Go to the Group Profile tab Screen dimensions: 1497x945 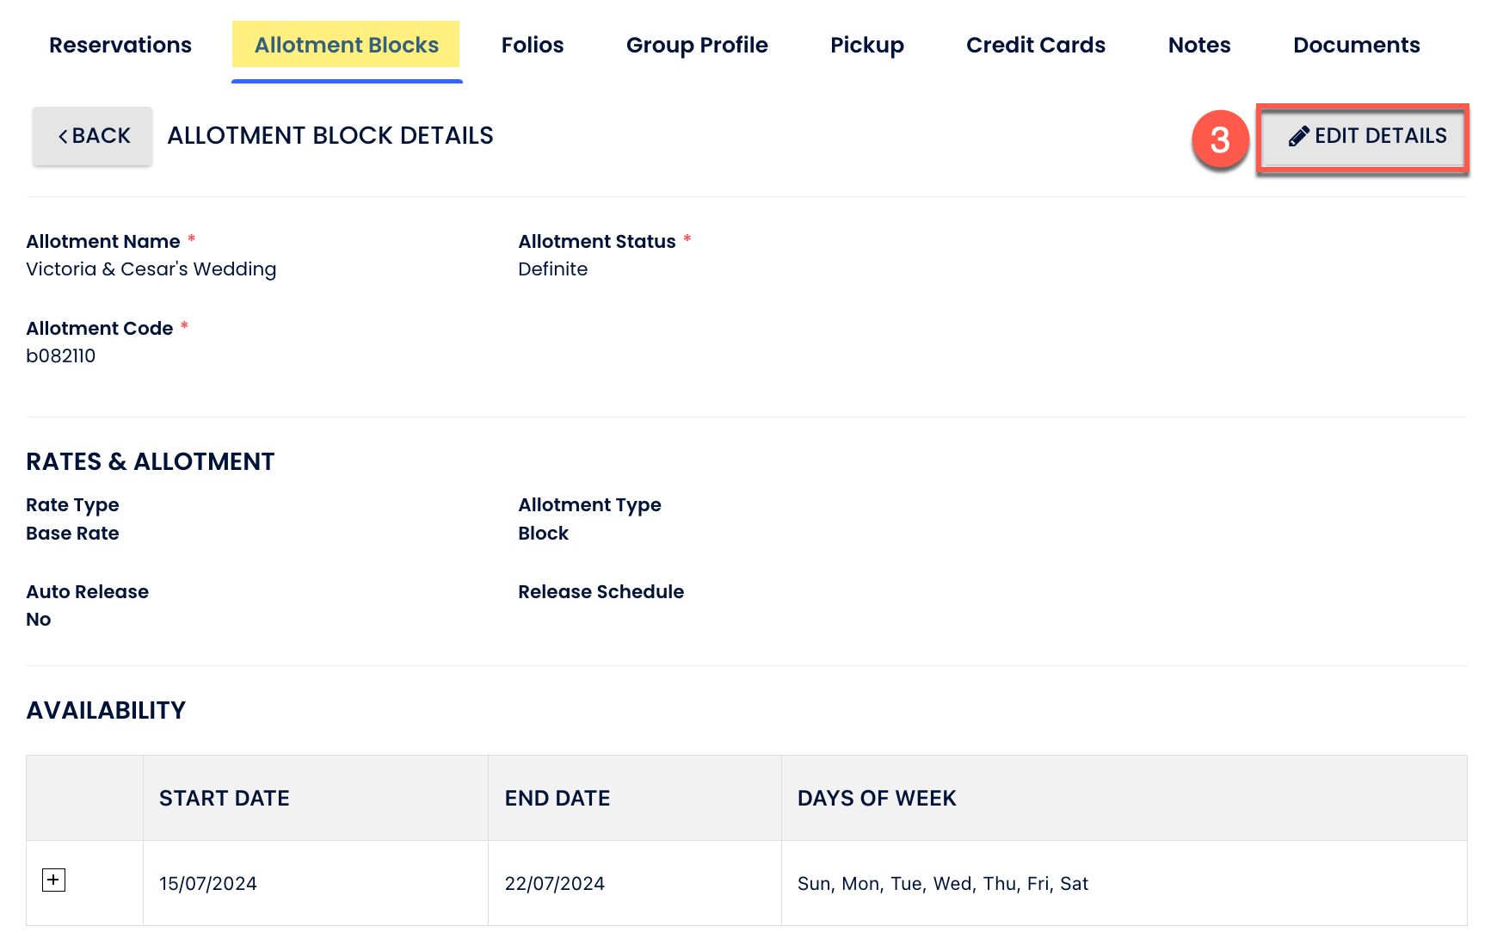point(697,45)
